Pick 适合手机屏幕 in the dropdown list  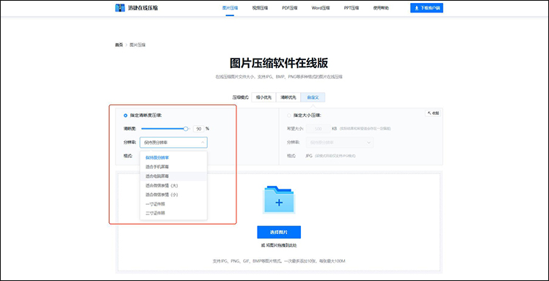(173, 167)
